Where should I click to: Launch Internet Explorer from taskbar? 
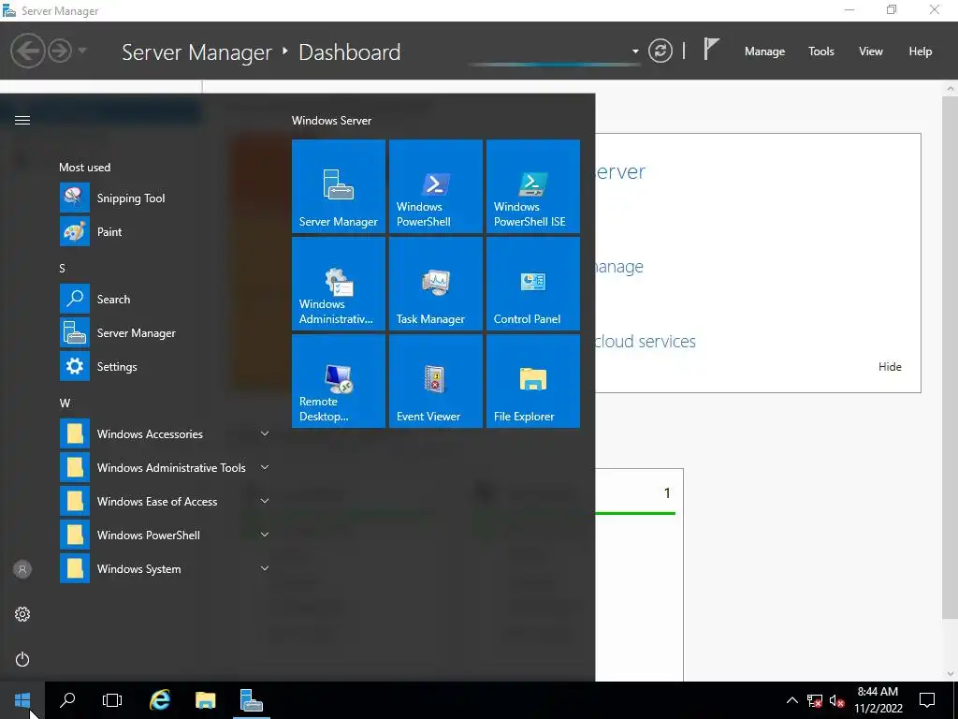160,700
